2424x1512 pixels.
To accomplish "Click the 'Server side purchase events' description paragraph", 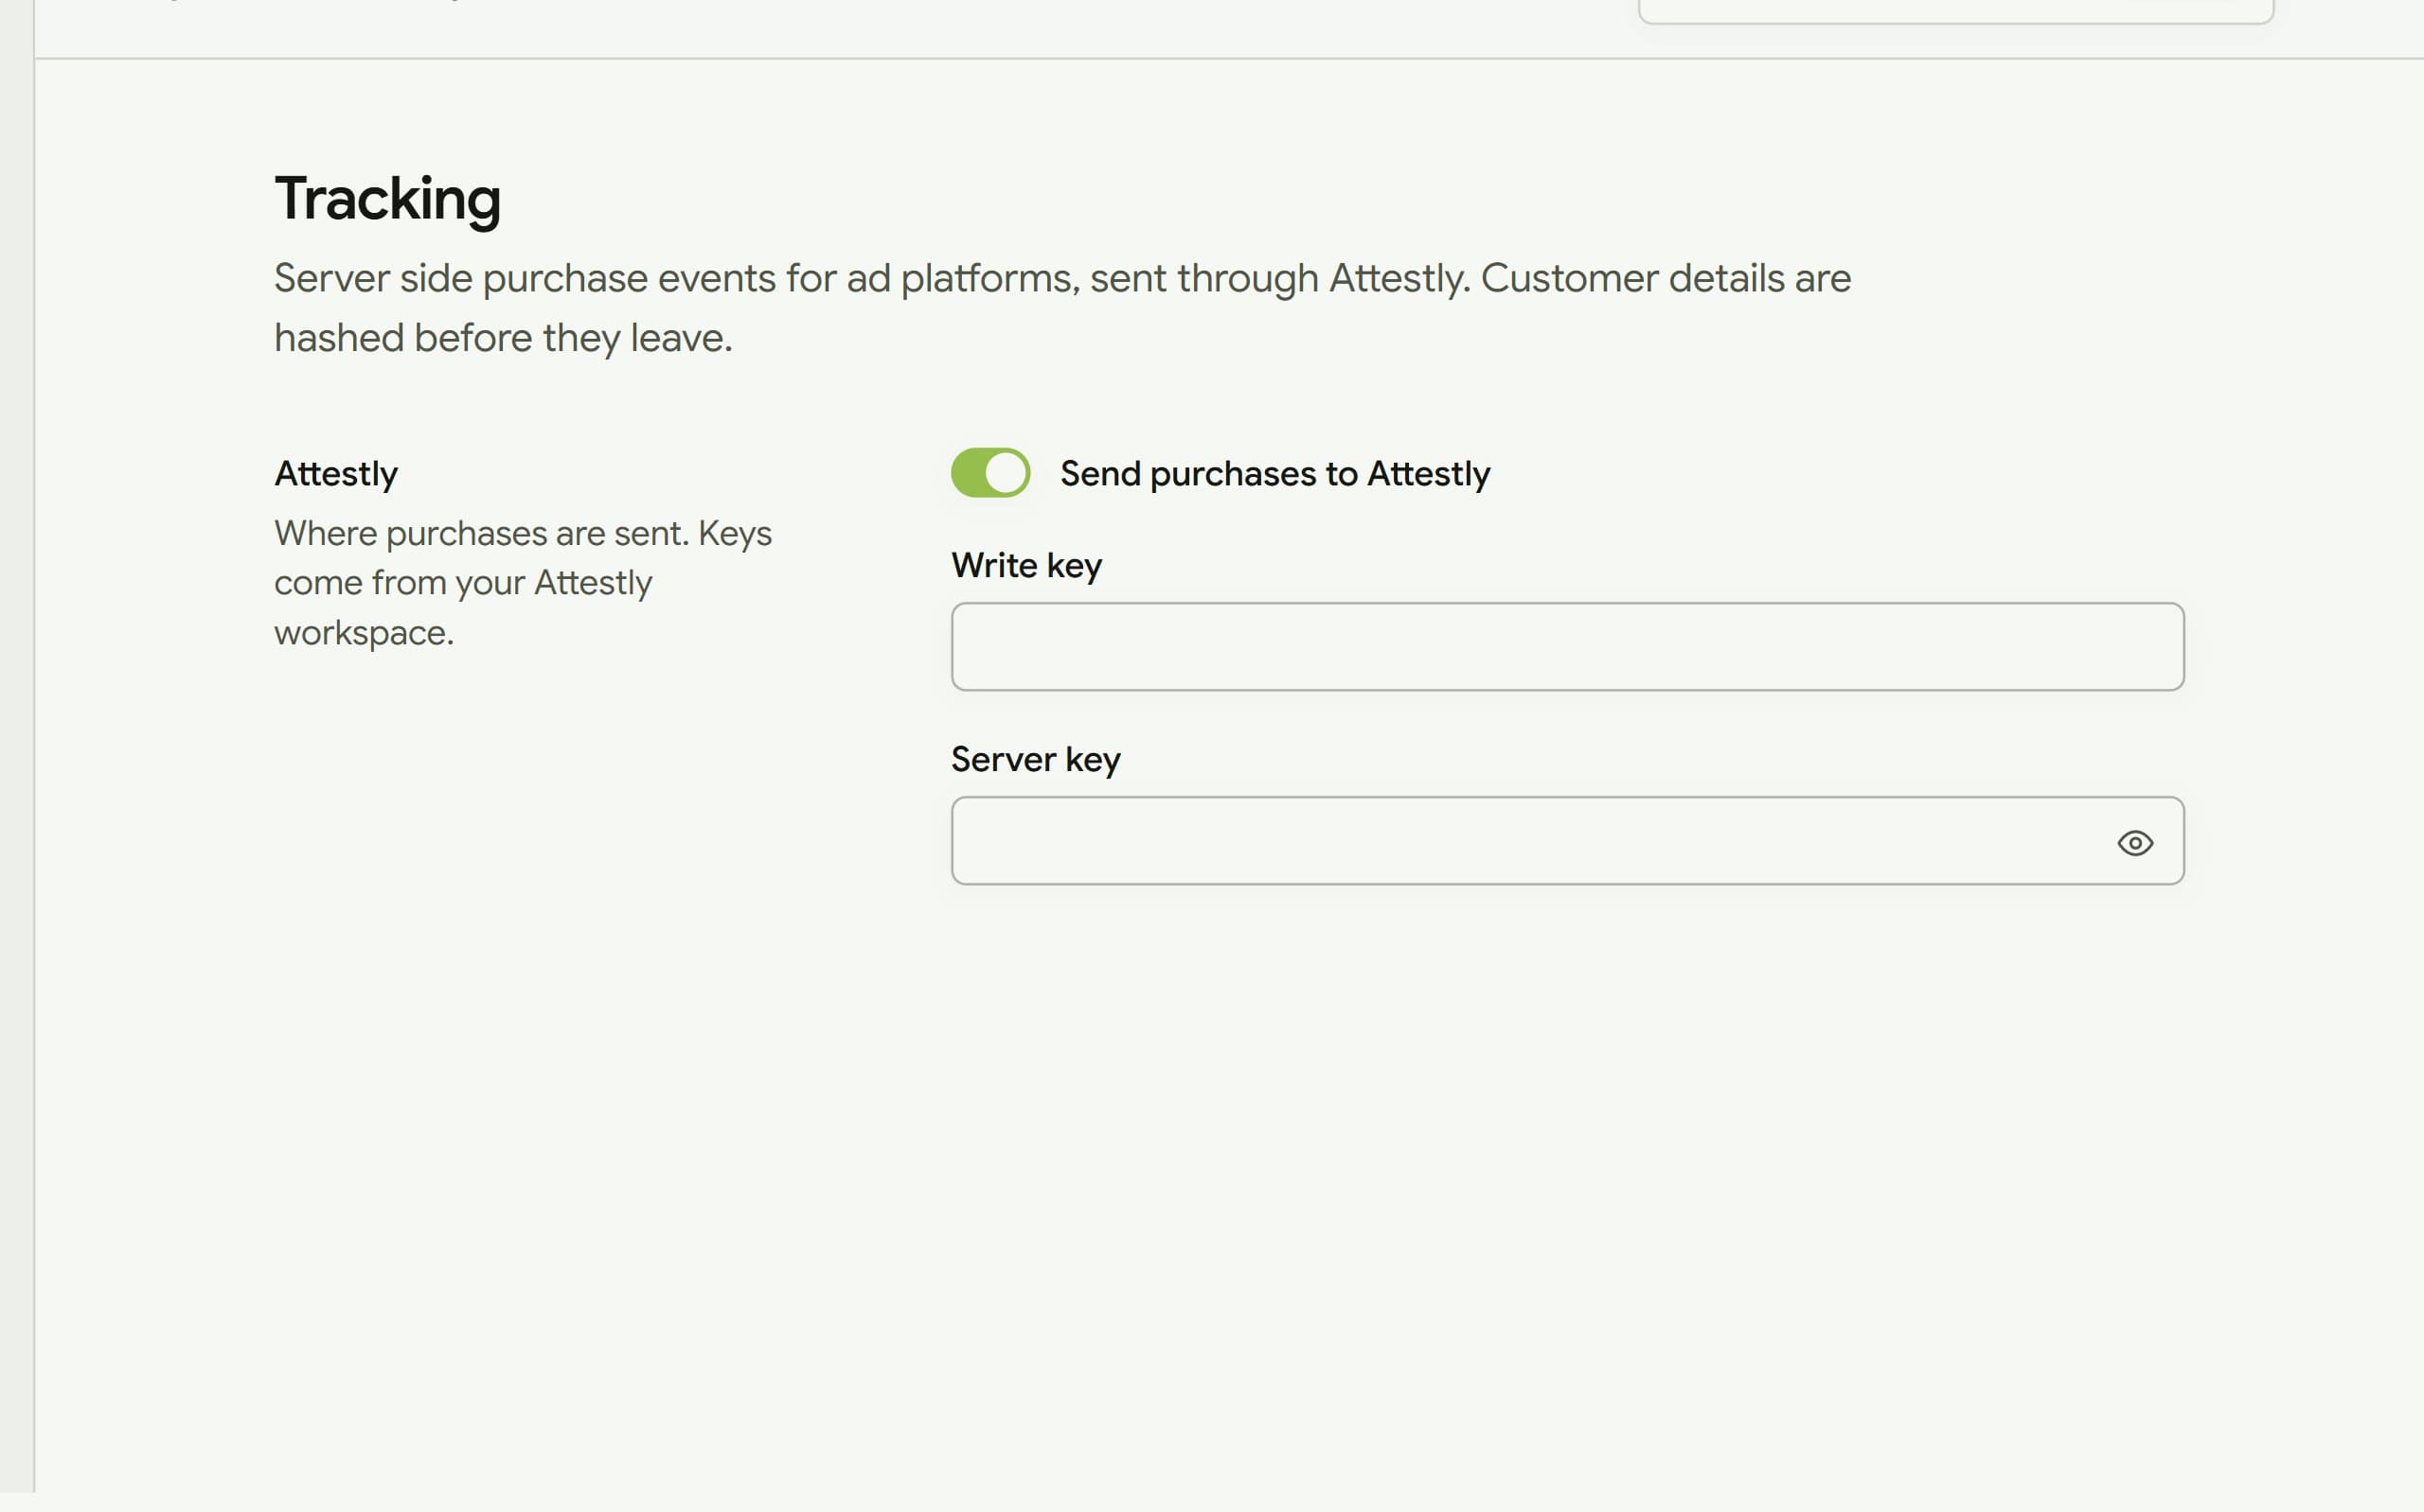I will 1062,308.
